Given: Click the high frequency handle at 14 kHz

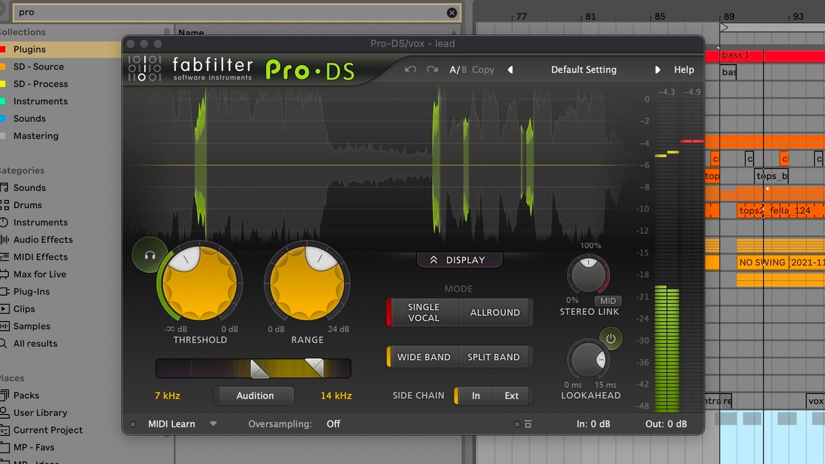Looking at the screenshot, I should (x=315, y=368).
